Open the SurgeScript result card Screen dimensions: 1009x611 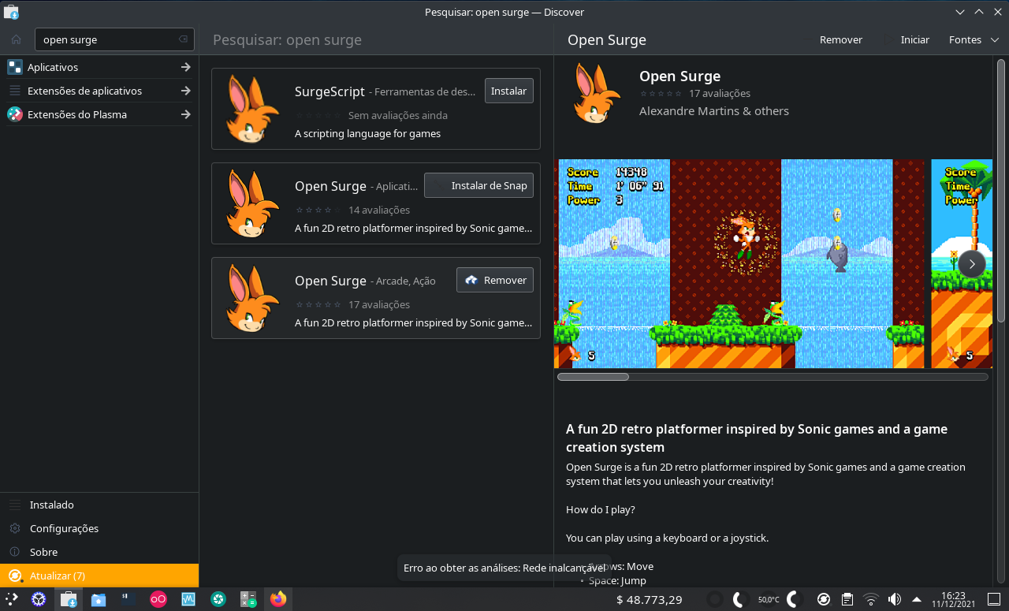coord(376,109)
